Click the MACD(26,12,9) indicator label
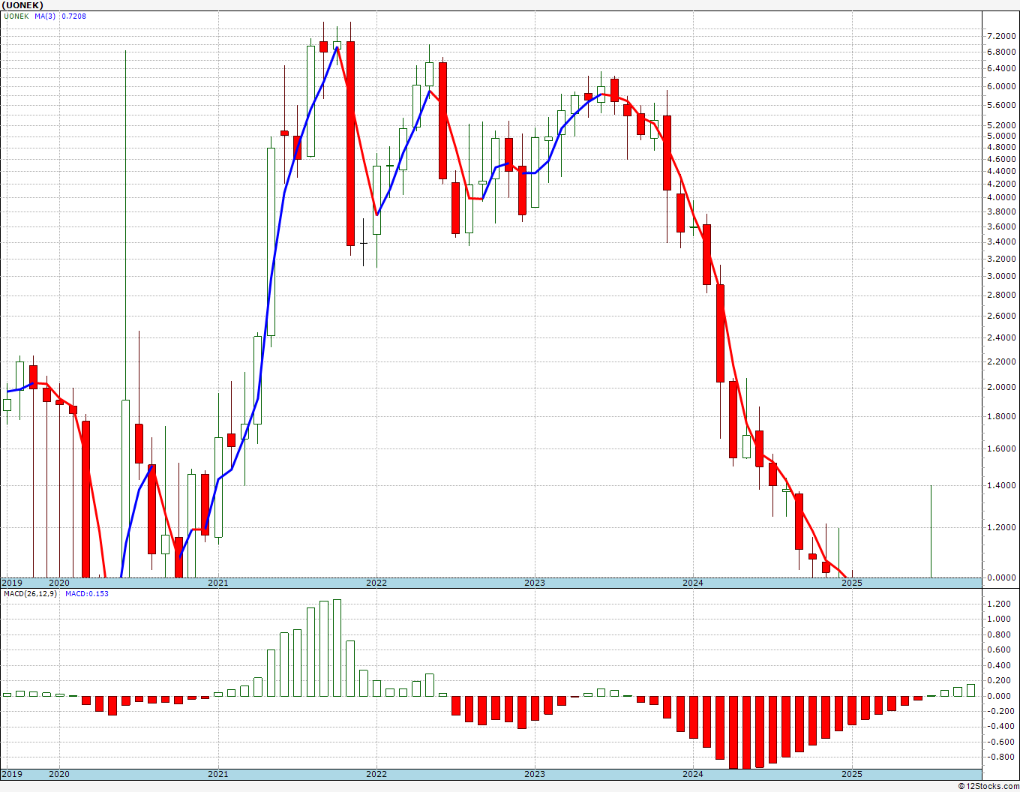Viewport: 1020px width, 792px height. 30,593
